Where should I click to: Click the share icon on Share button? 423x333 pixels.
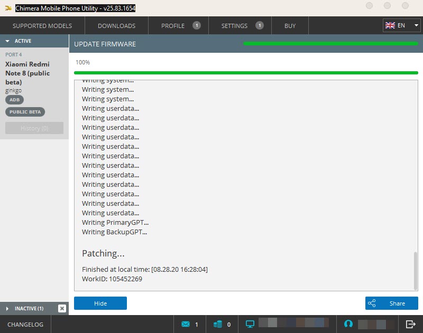372,303
